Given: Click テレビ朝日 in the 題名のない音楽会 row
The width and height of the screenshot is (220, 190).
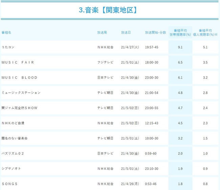Looking at the screenshot, I should [x=105, y=138].
